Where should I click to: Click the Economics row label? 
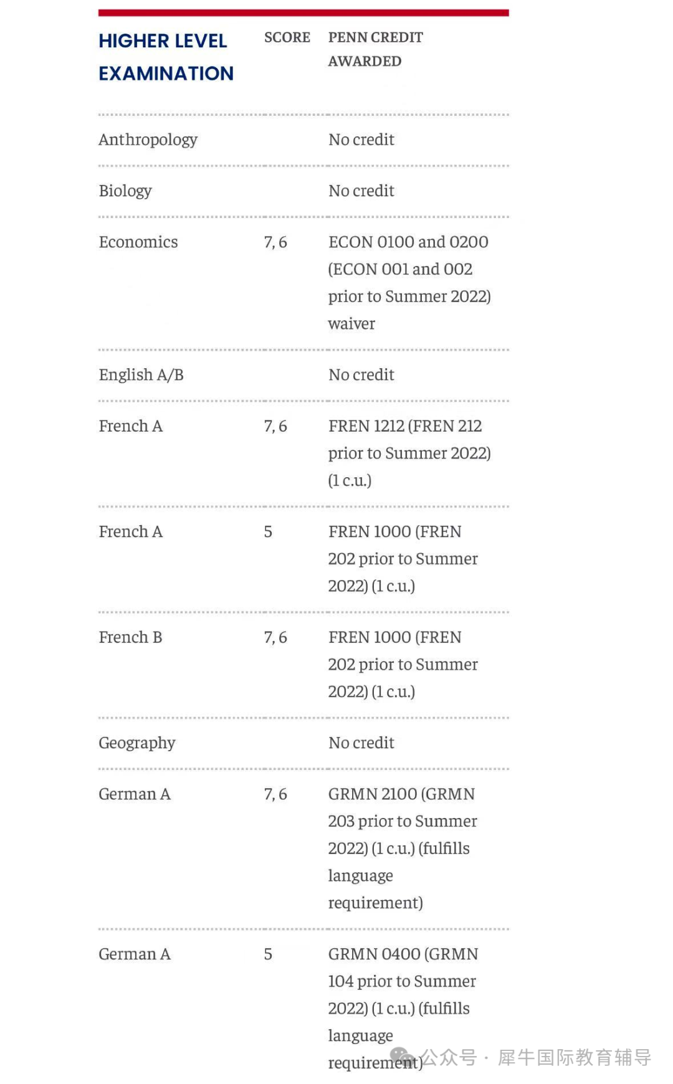pyautogui.click(x=138, y=242)
